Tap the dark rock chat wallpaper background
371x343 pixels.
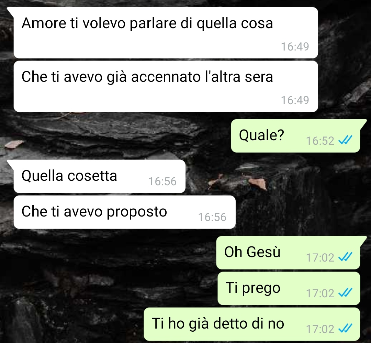point(95,272)
